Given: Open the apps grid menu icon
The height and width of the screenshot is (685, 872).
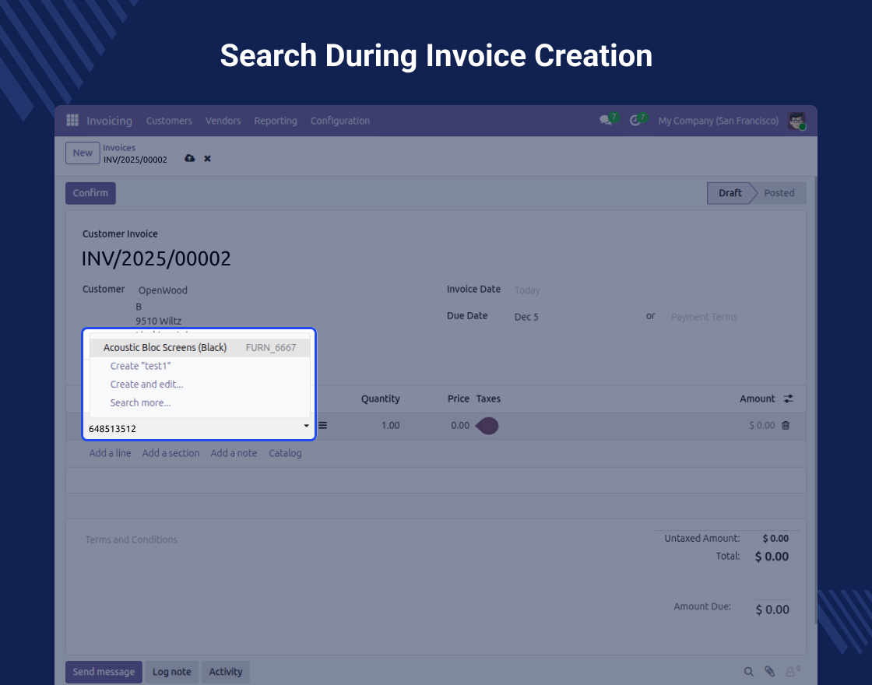Looking at the screenshot, I should pyautogui.click(x=72, y=121).
